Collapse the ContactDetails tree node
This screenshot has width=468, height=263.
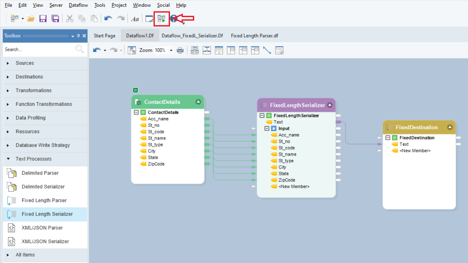click(x=136, y=112)
